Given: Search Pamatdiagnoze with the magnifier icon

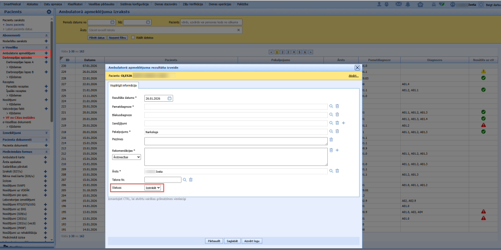Looking at the screenshot, I should 331,106.
